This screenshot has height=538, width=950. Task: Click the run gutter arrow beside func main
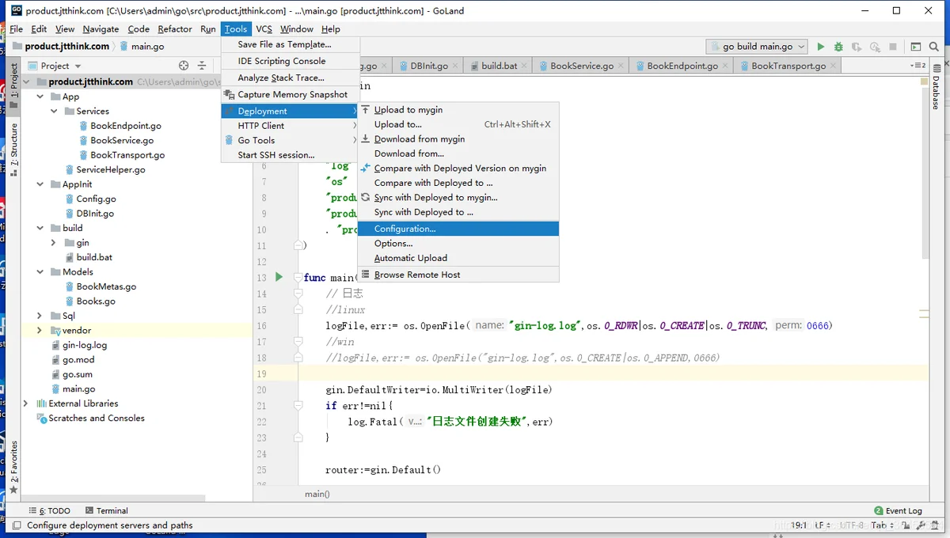tap(279, 277)
